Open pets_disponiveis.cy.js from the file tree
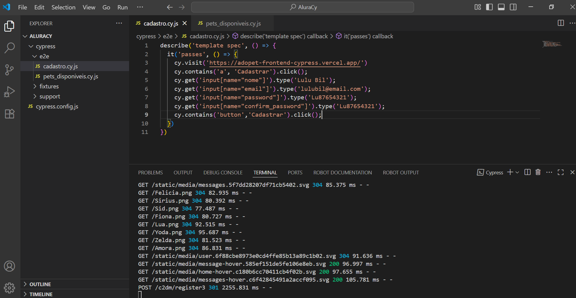576x298 pixels. (75, 76)
